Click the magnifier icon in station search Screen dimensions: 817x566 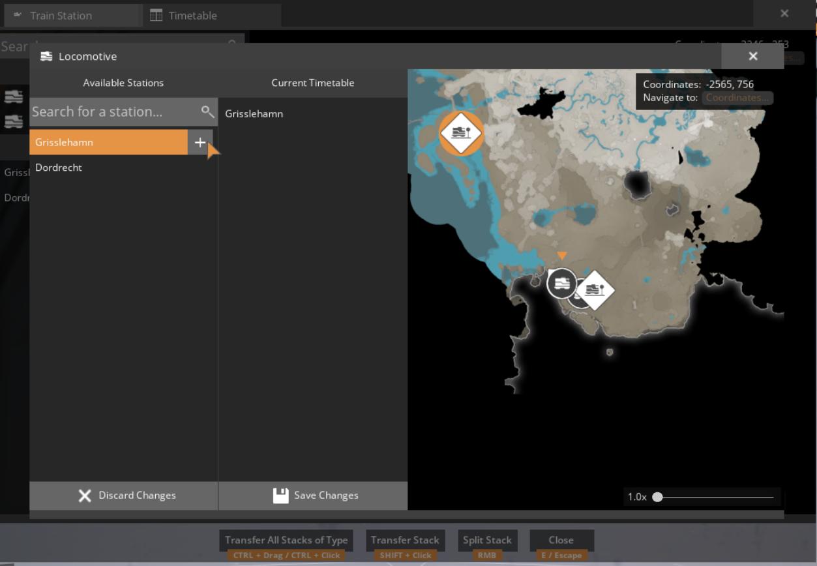[x=207, y=112]
